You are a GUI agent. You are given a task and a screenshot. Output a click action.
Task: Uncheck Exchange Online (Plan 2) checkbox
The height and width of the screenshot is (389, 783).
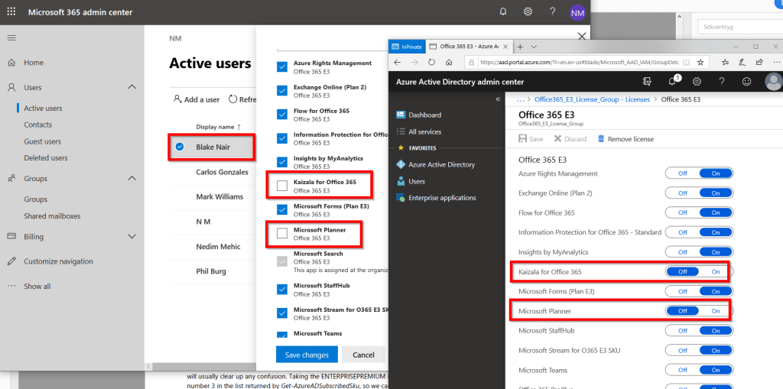[x=282, y=90]
